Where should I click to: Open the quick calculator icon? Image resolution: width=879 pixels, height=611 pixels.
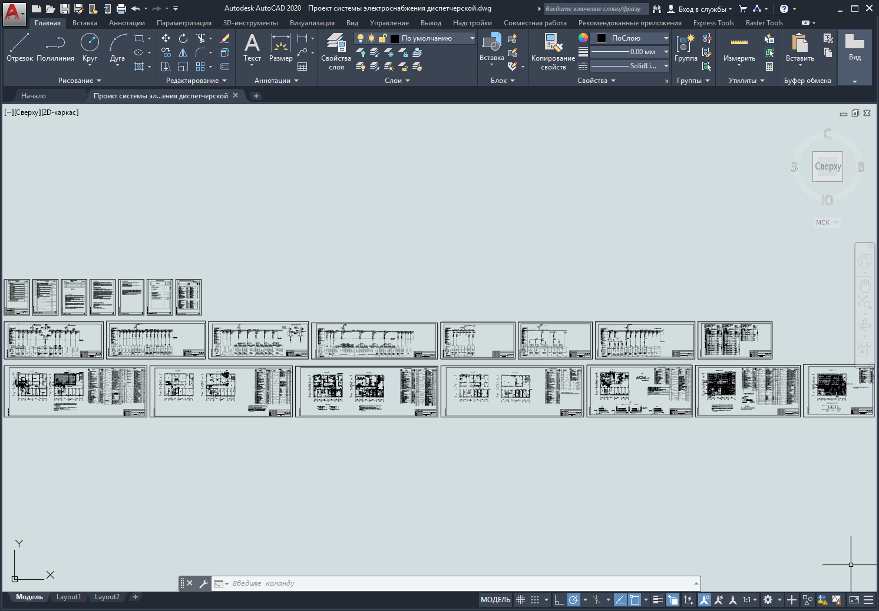click(x=769, y=67)
